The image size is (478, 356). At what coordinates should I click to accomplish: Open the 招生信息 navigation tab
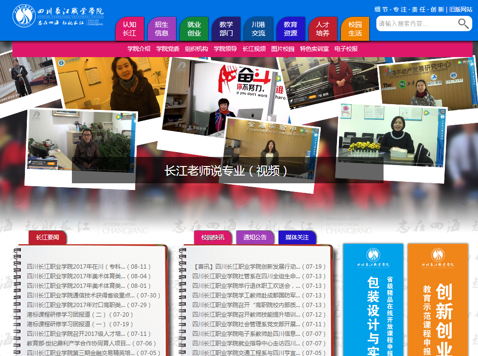tap(162, 29)
